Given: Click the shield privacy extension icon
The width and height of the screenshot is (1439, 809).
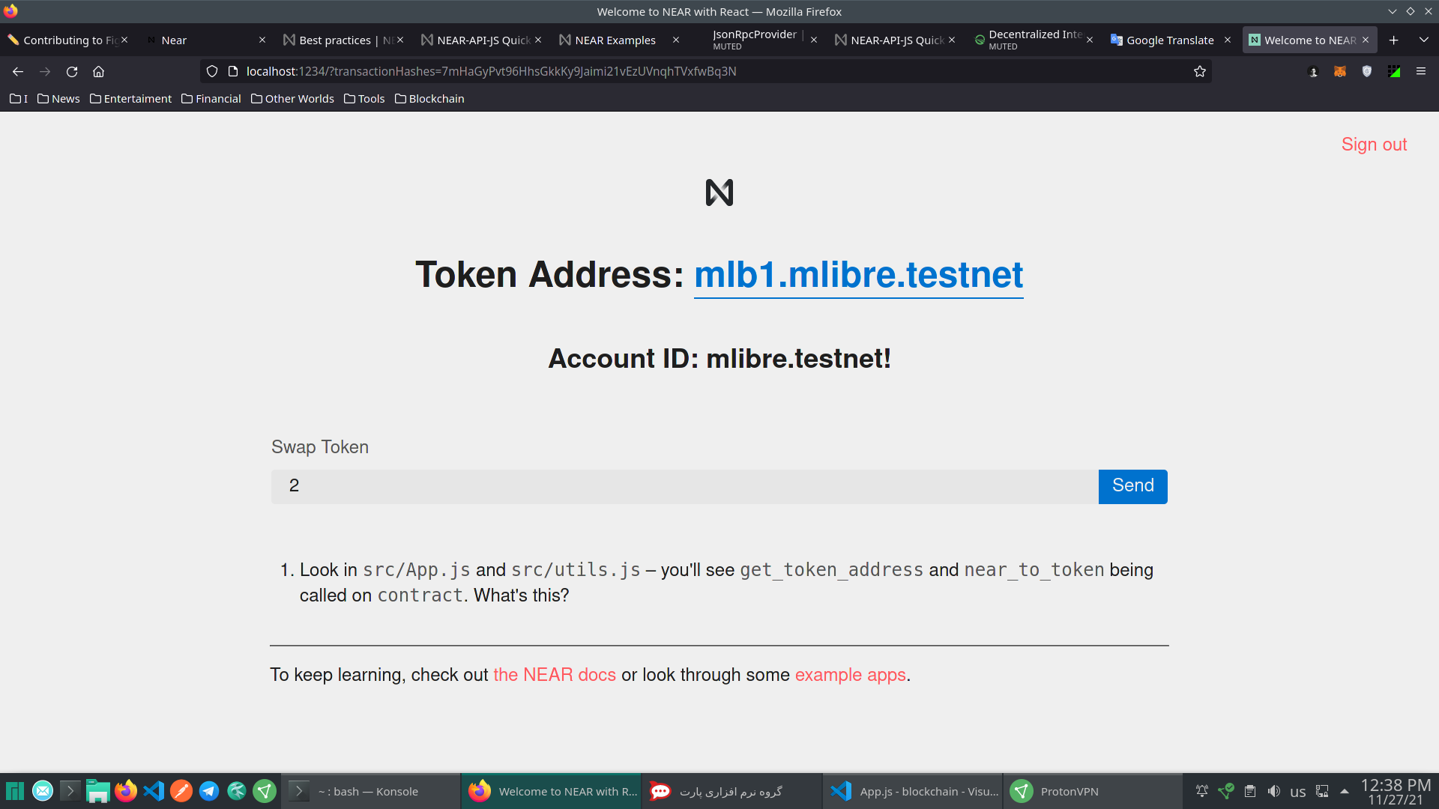Looking at the screenshot, I should pos(1367,71).
